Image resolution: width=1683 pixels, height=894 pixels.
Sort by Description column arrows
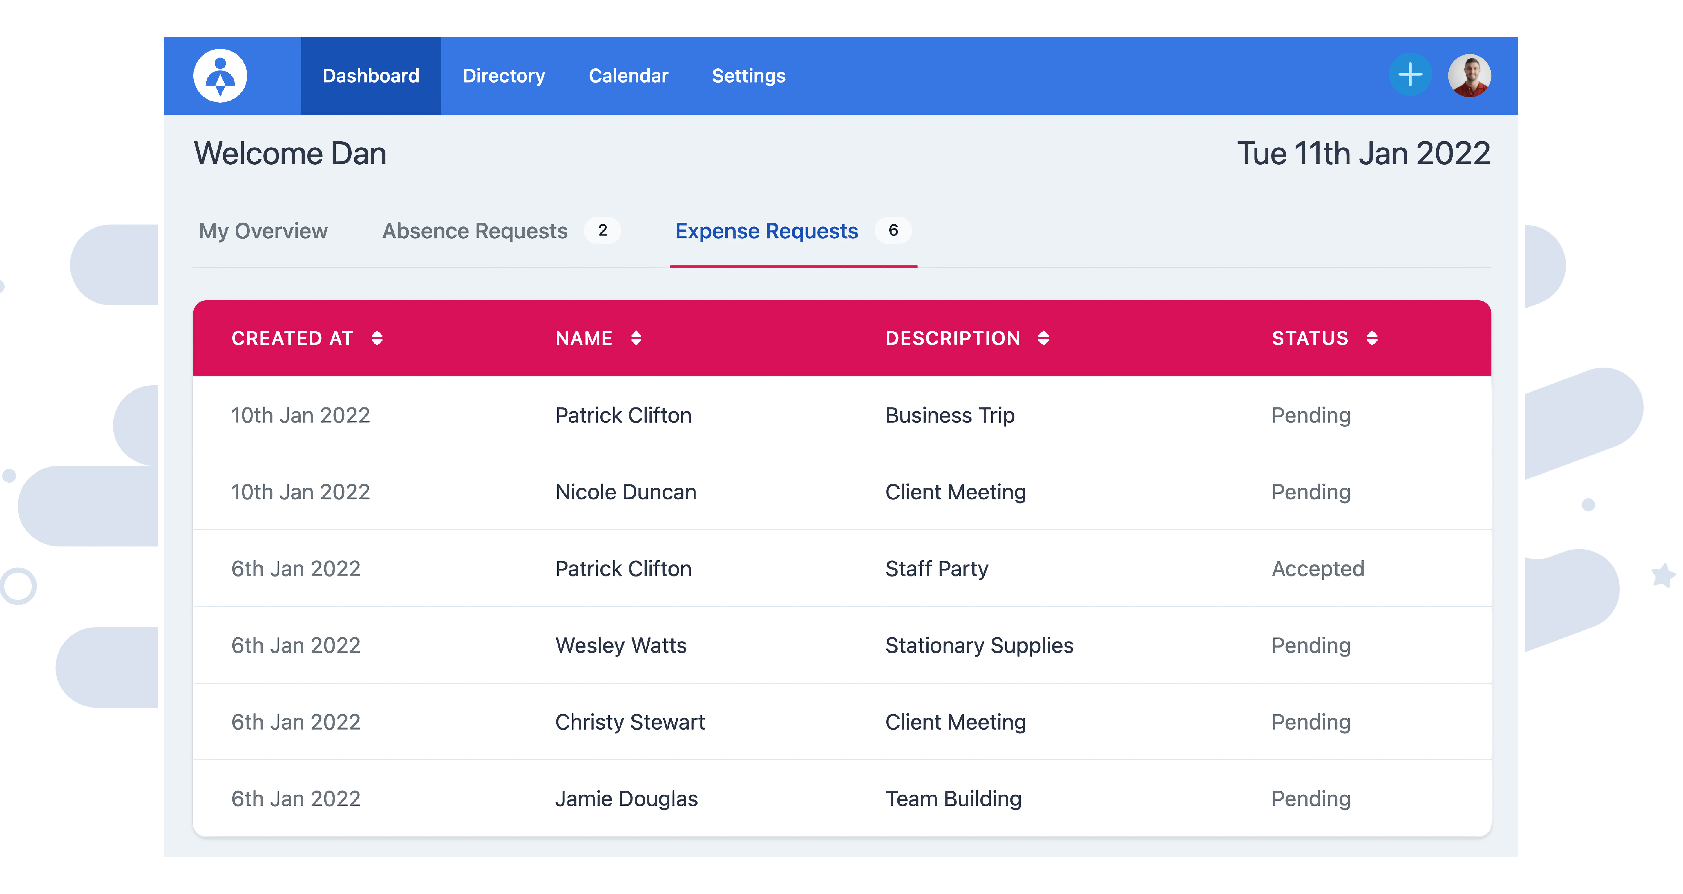(1043, 338)
